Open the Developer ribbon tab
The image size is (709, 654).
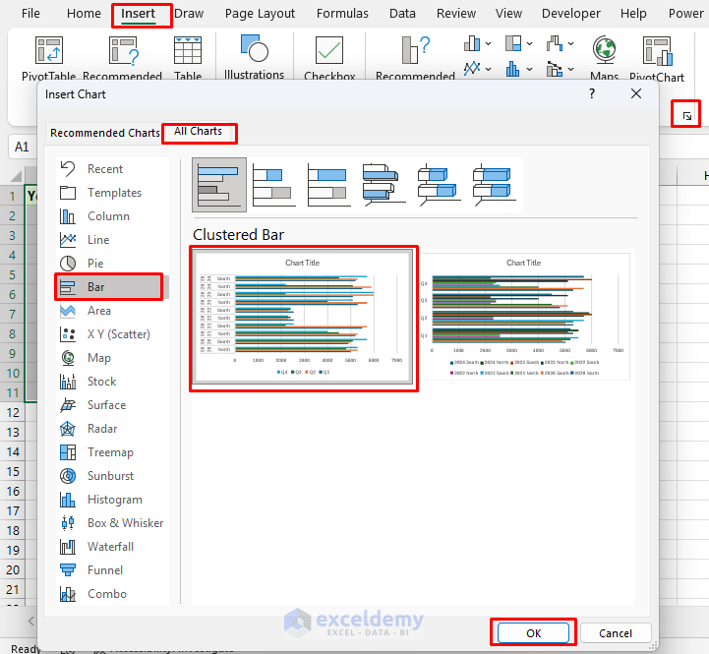pos(571,14)
